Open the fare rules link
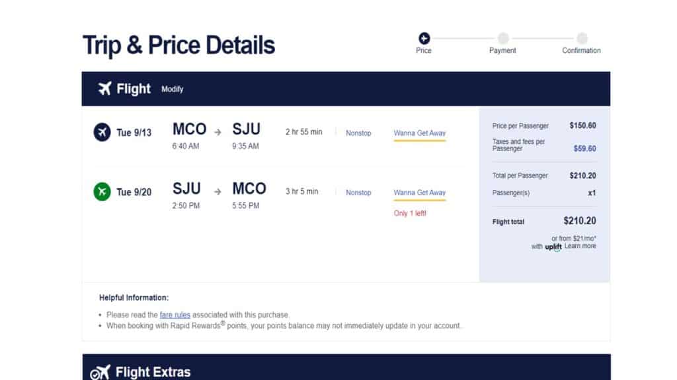677x380 pixels. [x=175, y=315]
